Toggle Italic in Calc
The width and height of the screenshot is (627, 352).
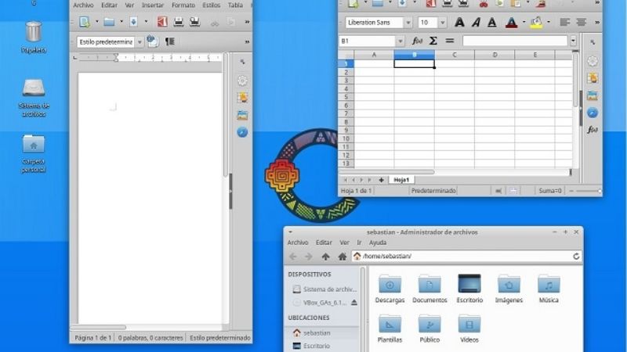click(x=476, y=23)
